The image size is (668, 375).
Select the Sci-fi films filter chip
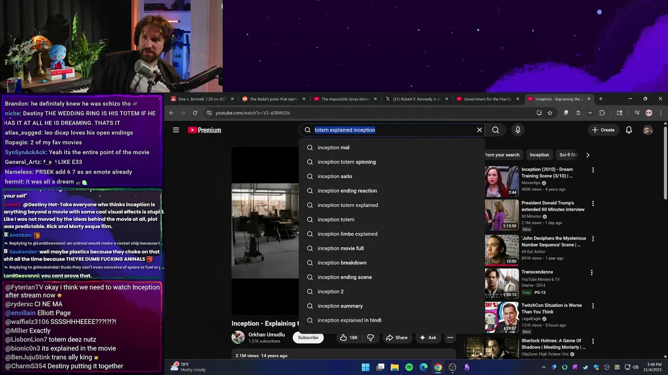[x=568, y=155]
